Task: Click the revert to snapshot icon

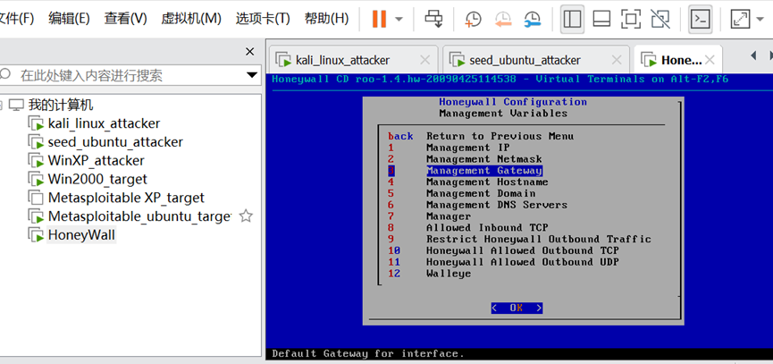Action: tap(503, 19)
